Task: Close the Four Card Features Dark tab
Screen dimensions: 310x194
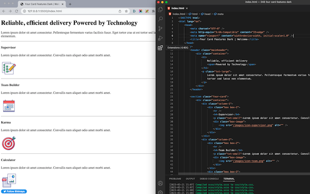Action: [x=62, y=4]
